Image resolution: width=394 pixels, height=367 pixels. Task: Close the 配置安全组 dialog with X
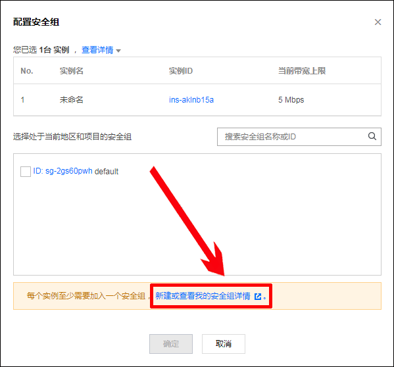coord(378,22)
